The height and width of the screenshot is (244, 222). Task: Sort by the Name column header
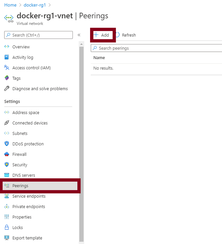pyautogui.click(x=99, y=58)
